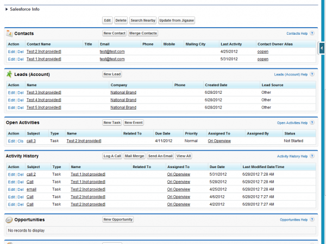Click the Lead Source column header
Image resolution: width=326 pixels, height=244 pixels.
[x=272, y=85]
